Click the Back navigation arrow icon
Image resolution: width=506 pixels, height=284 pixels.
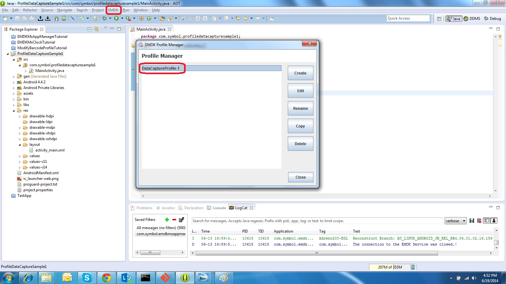click(x=246, y=18)
